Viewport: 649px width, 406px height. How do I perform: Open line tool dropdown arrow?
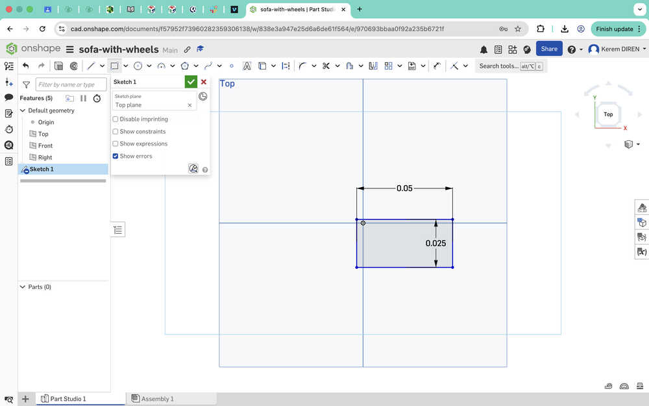click(102, 66)
